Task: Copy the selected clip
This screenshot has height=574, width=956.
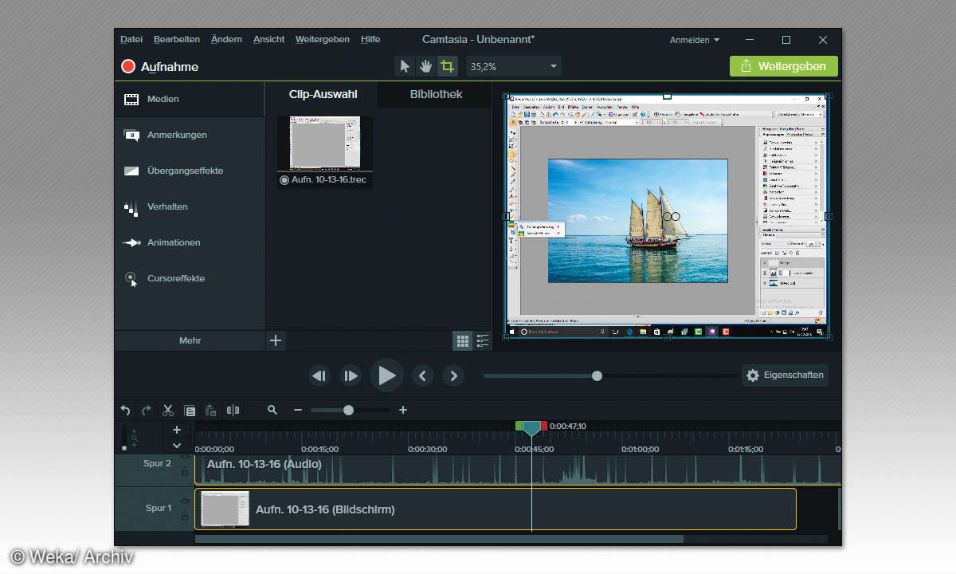Action: (190, 411)
